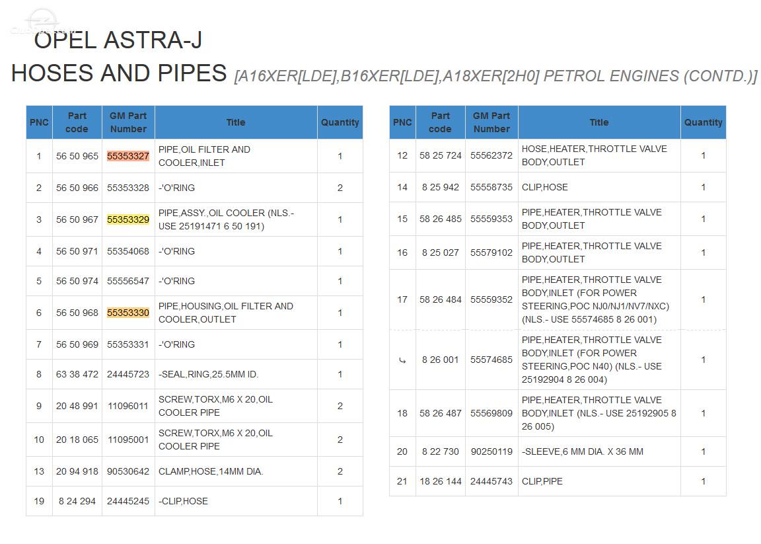
Task: Select GM part number 55556547
Action: point(128,281)
